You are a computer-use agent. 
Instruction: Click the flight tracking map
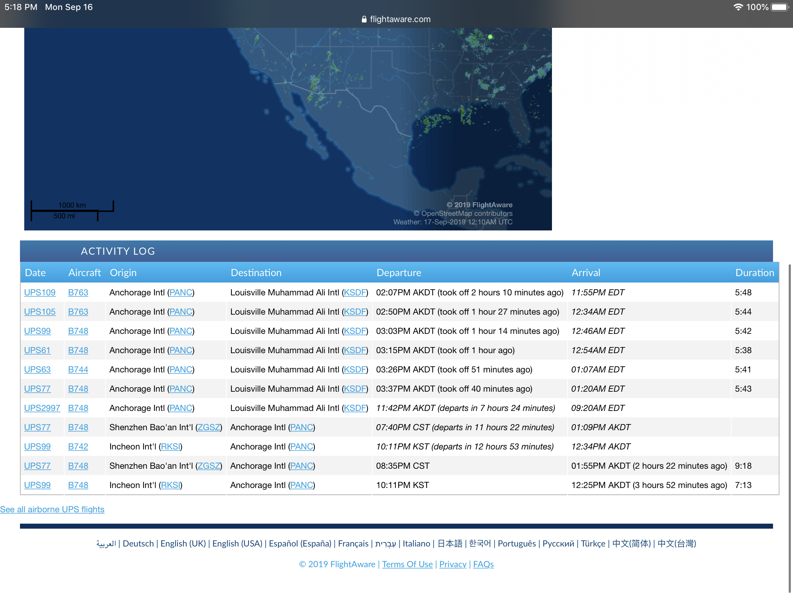click(x=288, y=129)
